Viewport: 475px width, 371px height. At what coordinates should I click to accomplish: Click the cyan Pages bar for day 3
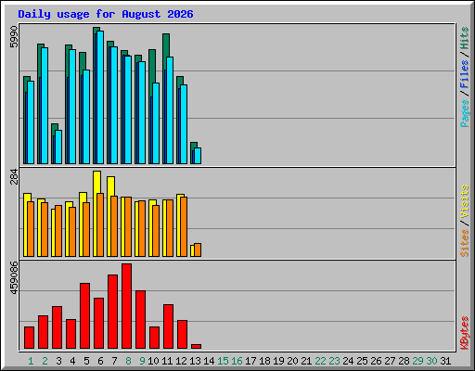pos(58,147)
